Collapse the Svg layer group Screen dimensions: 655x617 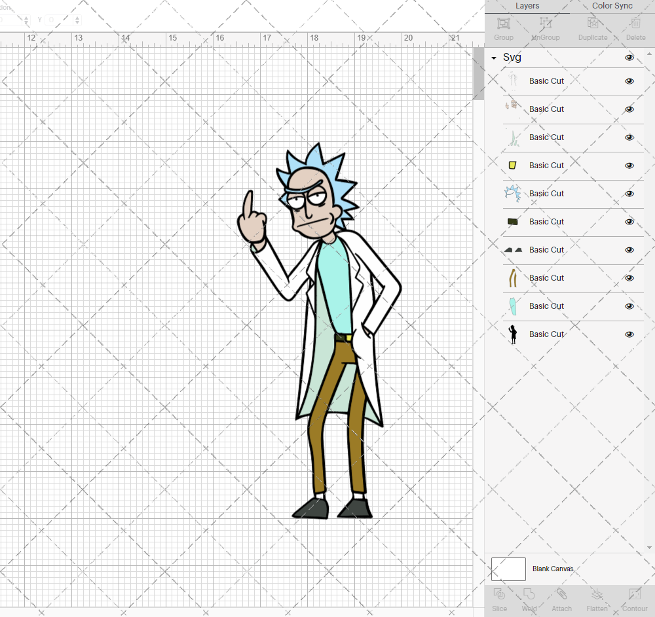coord(493,58)
